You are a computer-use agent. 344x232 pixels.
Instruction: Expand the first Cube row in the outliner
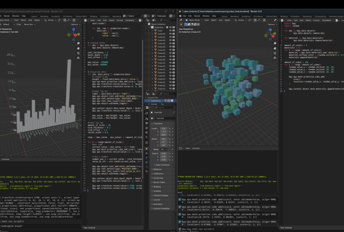coord(152,31)
